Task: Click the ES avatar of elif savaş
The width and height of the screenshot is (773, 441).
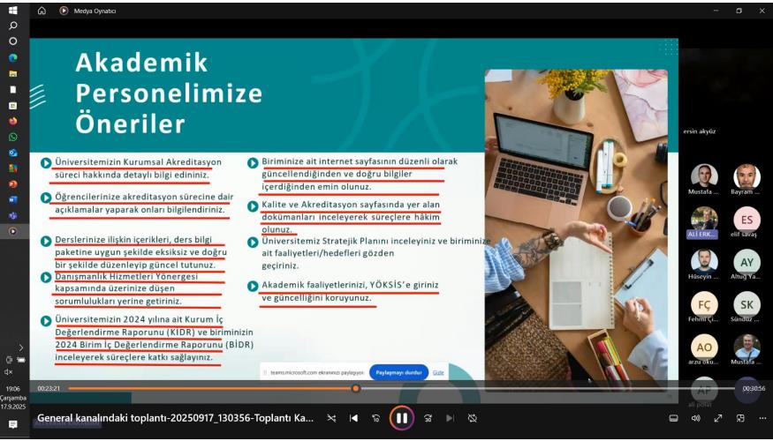Action: (746, 220)
